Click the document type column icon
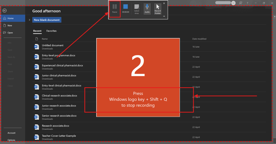Image resolution: width=276 pixels, height=144 pixels. [37, 39]
